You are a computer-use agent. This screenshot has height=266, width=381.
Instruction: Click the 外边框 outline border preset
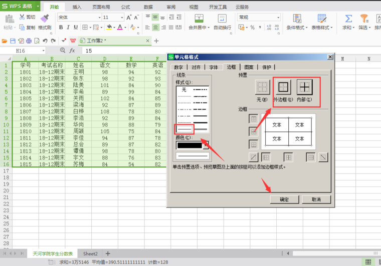pyautogui.click(x=283, y=87)
